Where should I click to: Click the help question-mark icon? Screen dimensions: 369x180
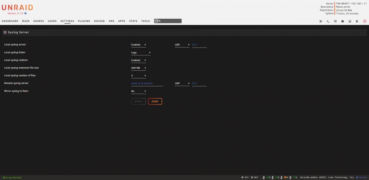click(x=342, y=21)
